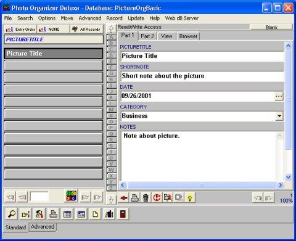The image size is (296, 241).
Task: Click the copy record icon beside refresh
Action: 168,198
